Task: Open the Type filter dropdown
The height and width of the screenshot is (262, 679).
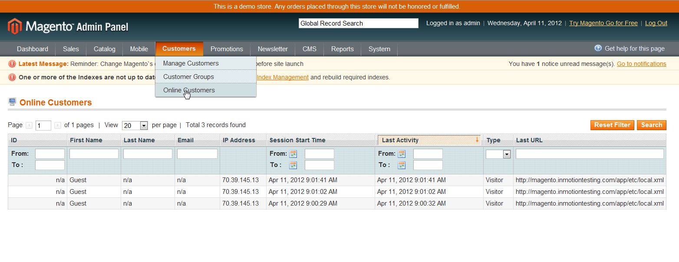Action: [x=498, y=154]
